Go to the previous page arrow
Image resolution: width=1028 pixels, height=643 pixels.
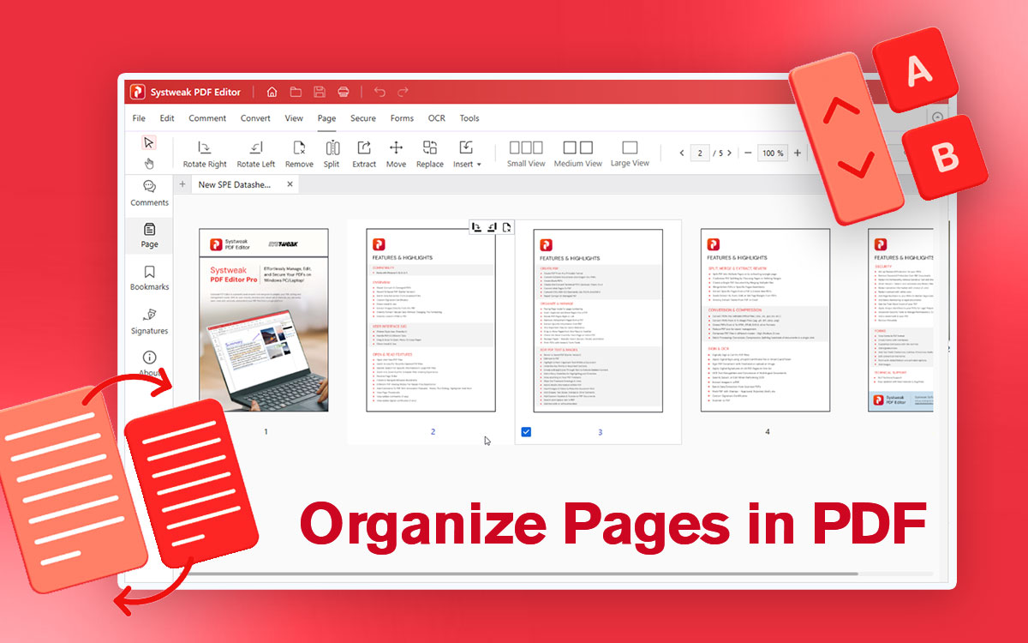click(x=682, y=153)
